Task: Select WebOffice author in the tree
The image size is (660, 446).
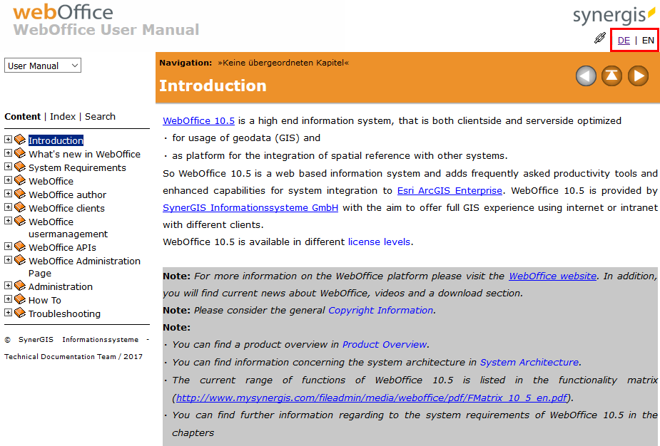Action: click(x=67, y=195)
